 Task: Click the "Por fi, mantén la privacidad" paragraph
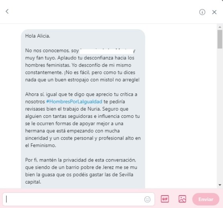pos(81,171)
